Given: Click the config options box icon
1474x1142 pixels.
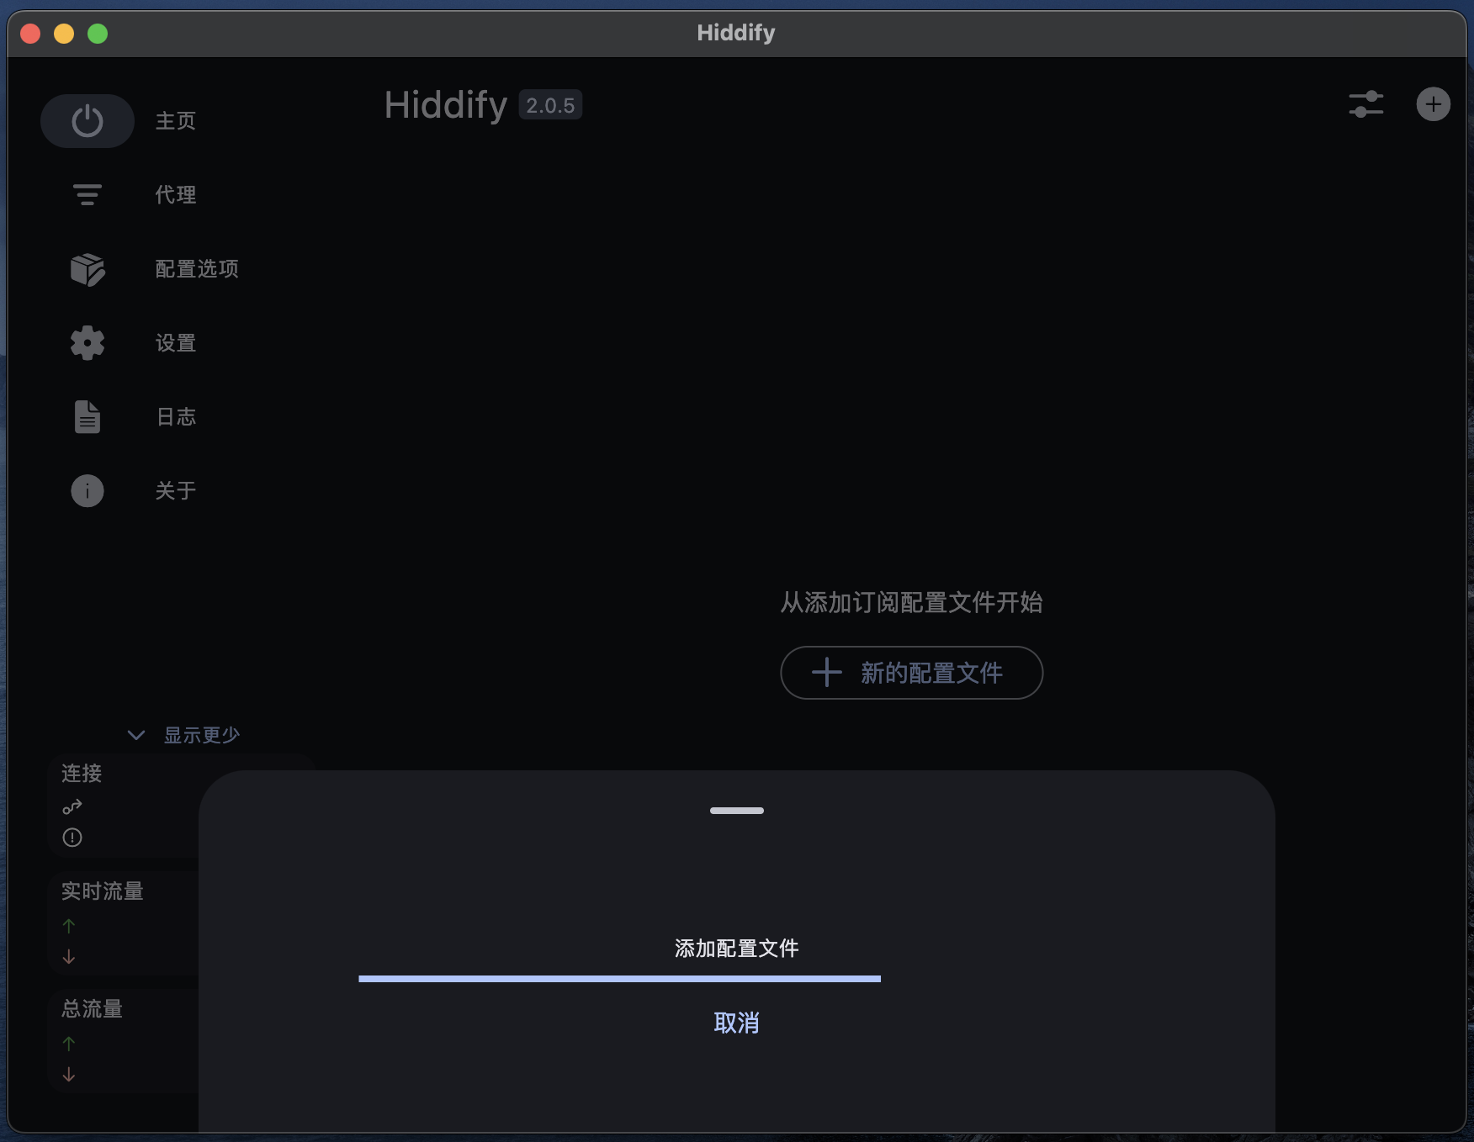Looking at the screenshot, I should point(87,269).
